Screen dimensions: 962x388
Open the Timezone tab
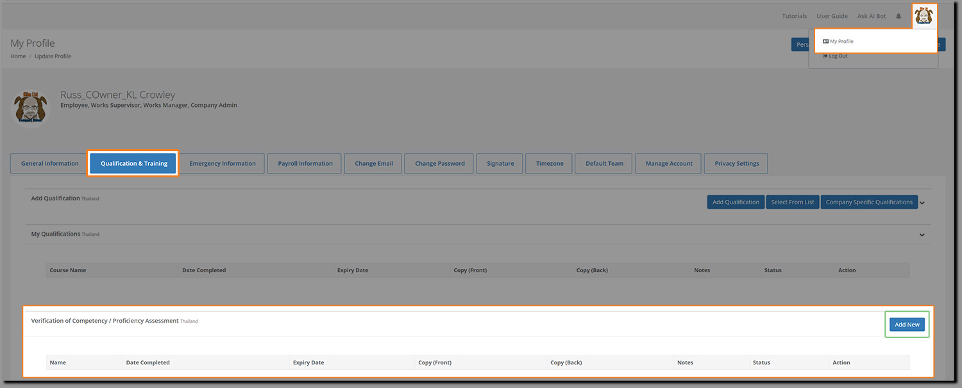coord(550,163)
